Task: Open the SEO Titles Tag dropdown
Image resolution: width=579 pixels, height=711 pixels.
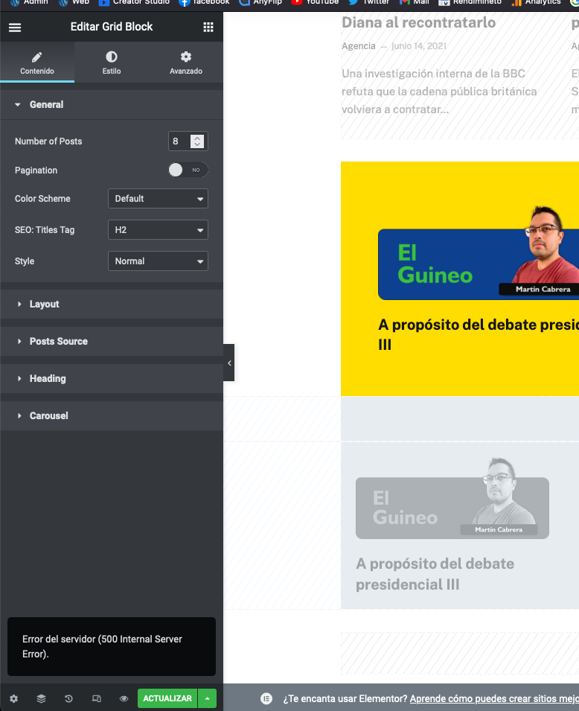Action: pos(158,230)
